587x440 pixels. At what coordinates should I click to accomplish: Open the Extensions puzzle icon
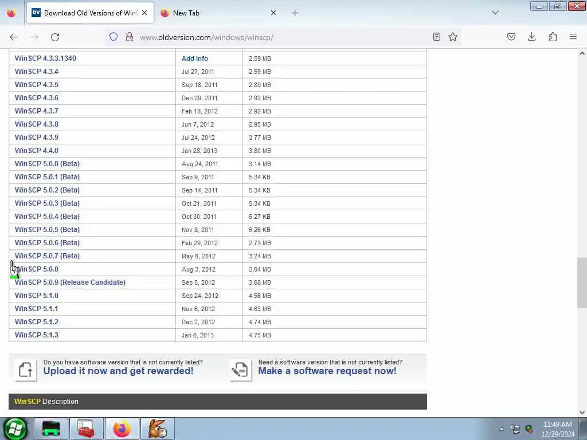click(553, 37)
